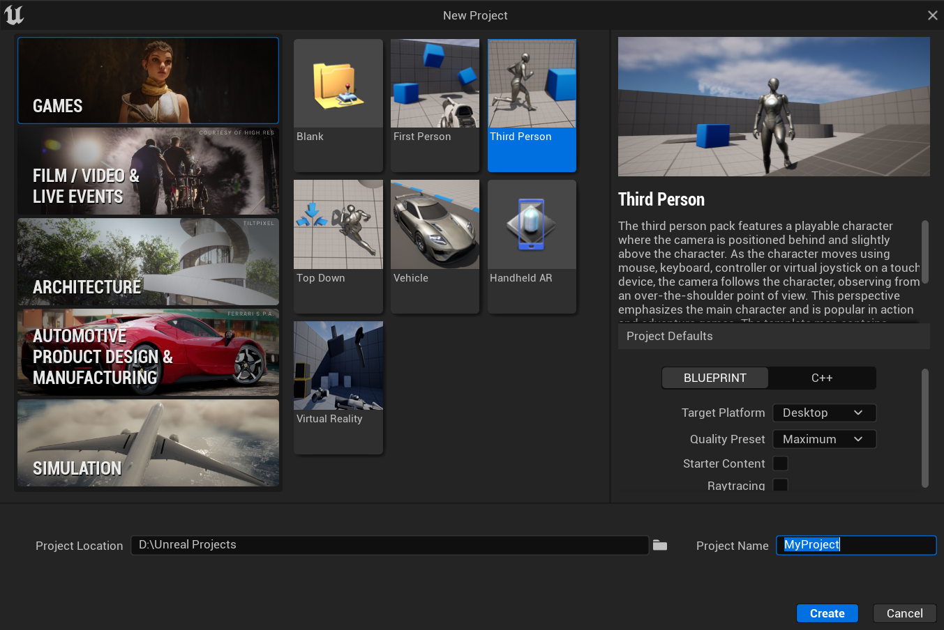Switch project type to C++
This screenshot has width=944, height=630.
821,378
